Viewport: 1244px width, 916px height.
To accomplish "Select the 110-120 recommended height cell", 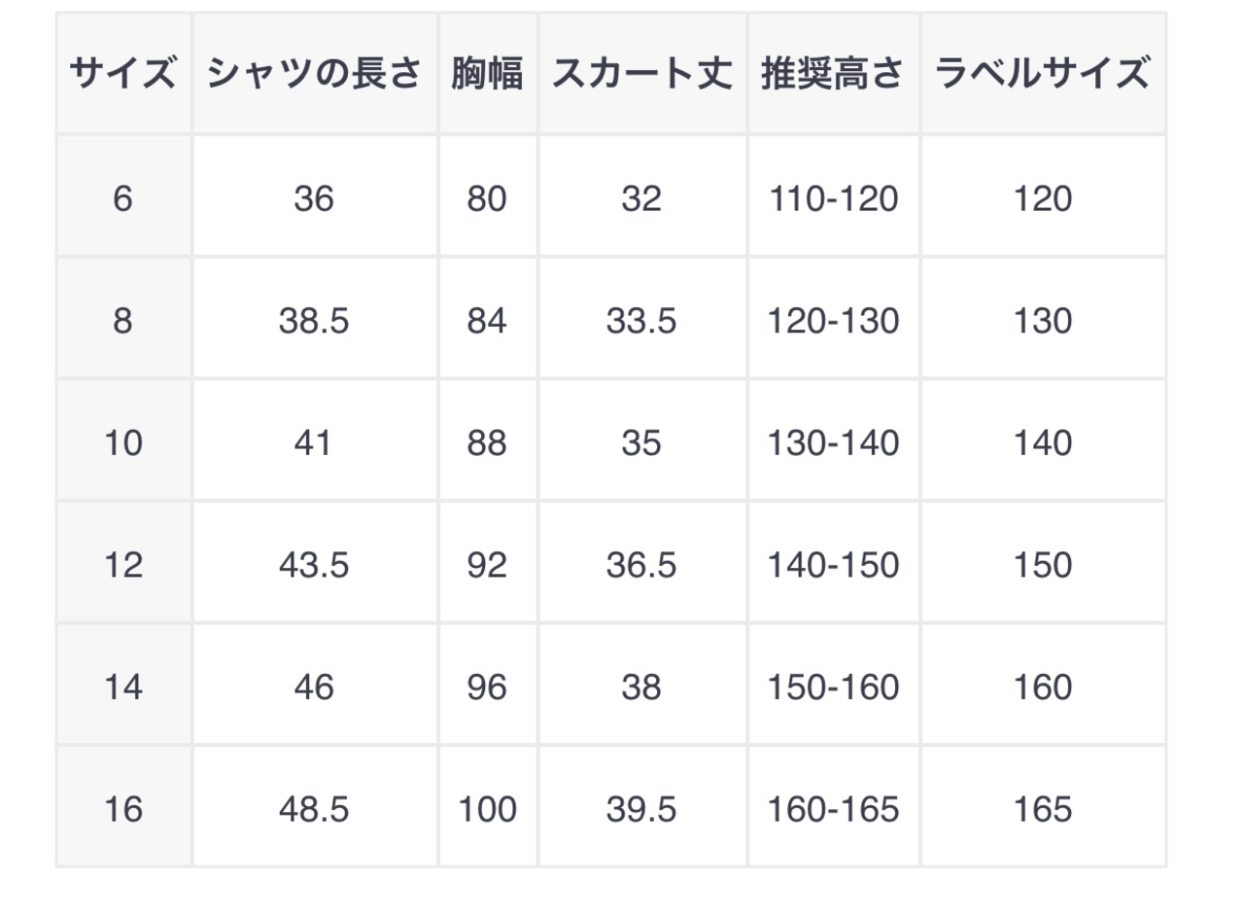I will pyautogui.click(x=834, y=197).
